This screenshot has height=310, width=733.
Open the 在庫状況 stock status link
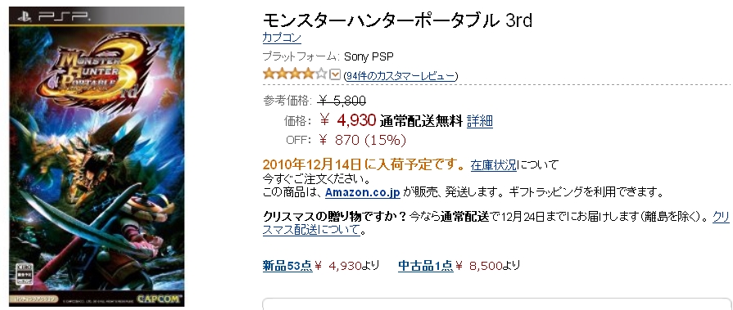coord(494,164)
